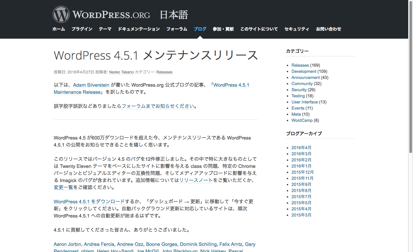Click the WordPress.org logo
This screenshot has width=413, height=252.
pyautogui.click(x=101, y=15)
